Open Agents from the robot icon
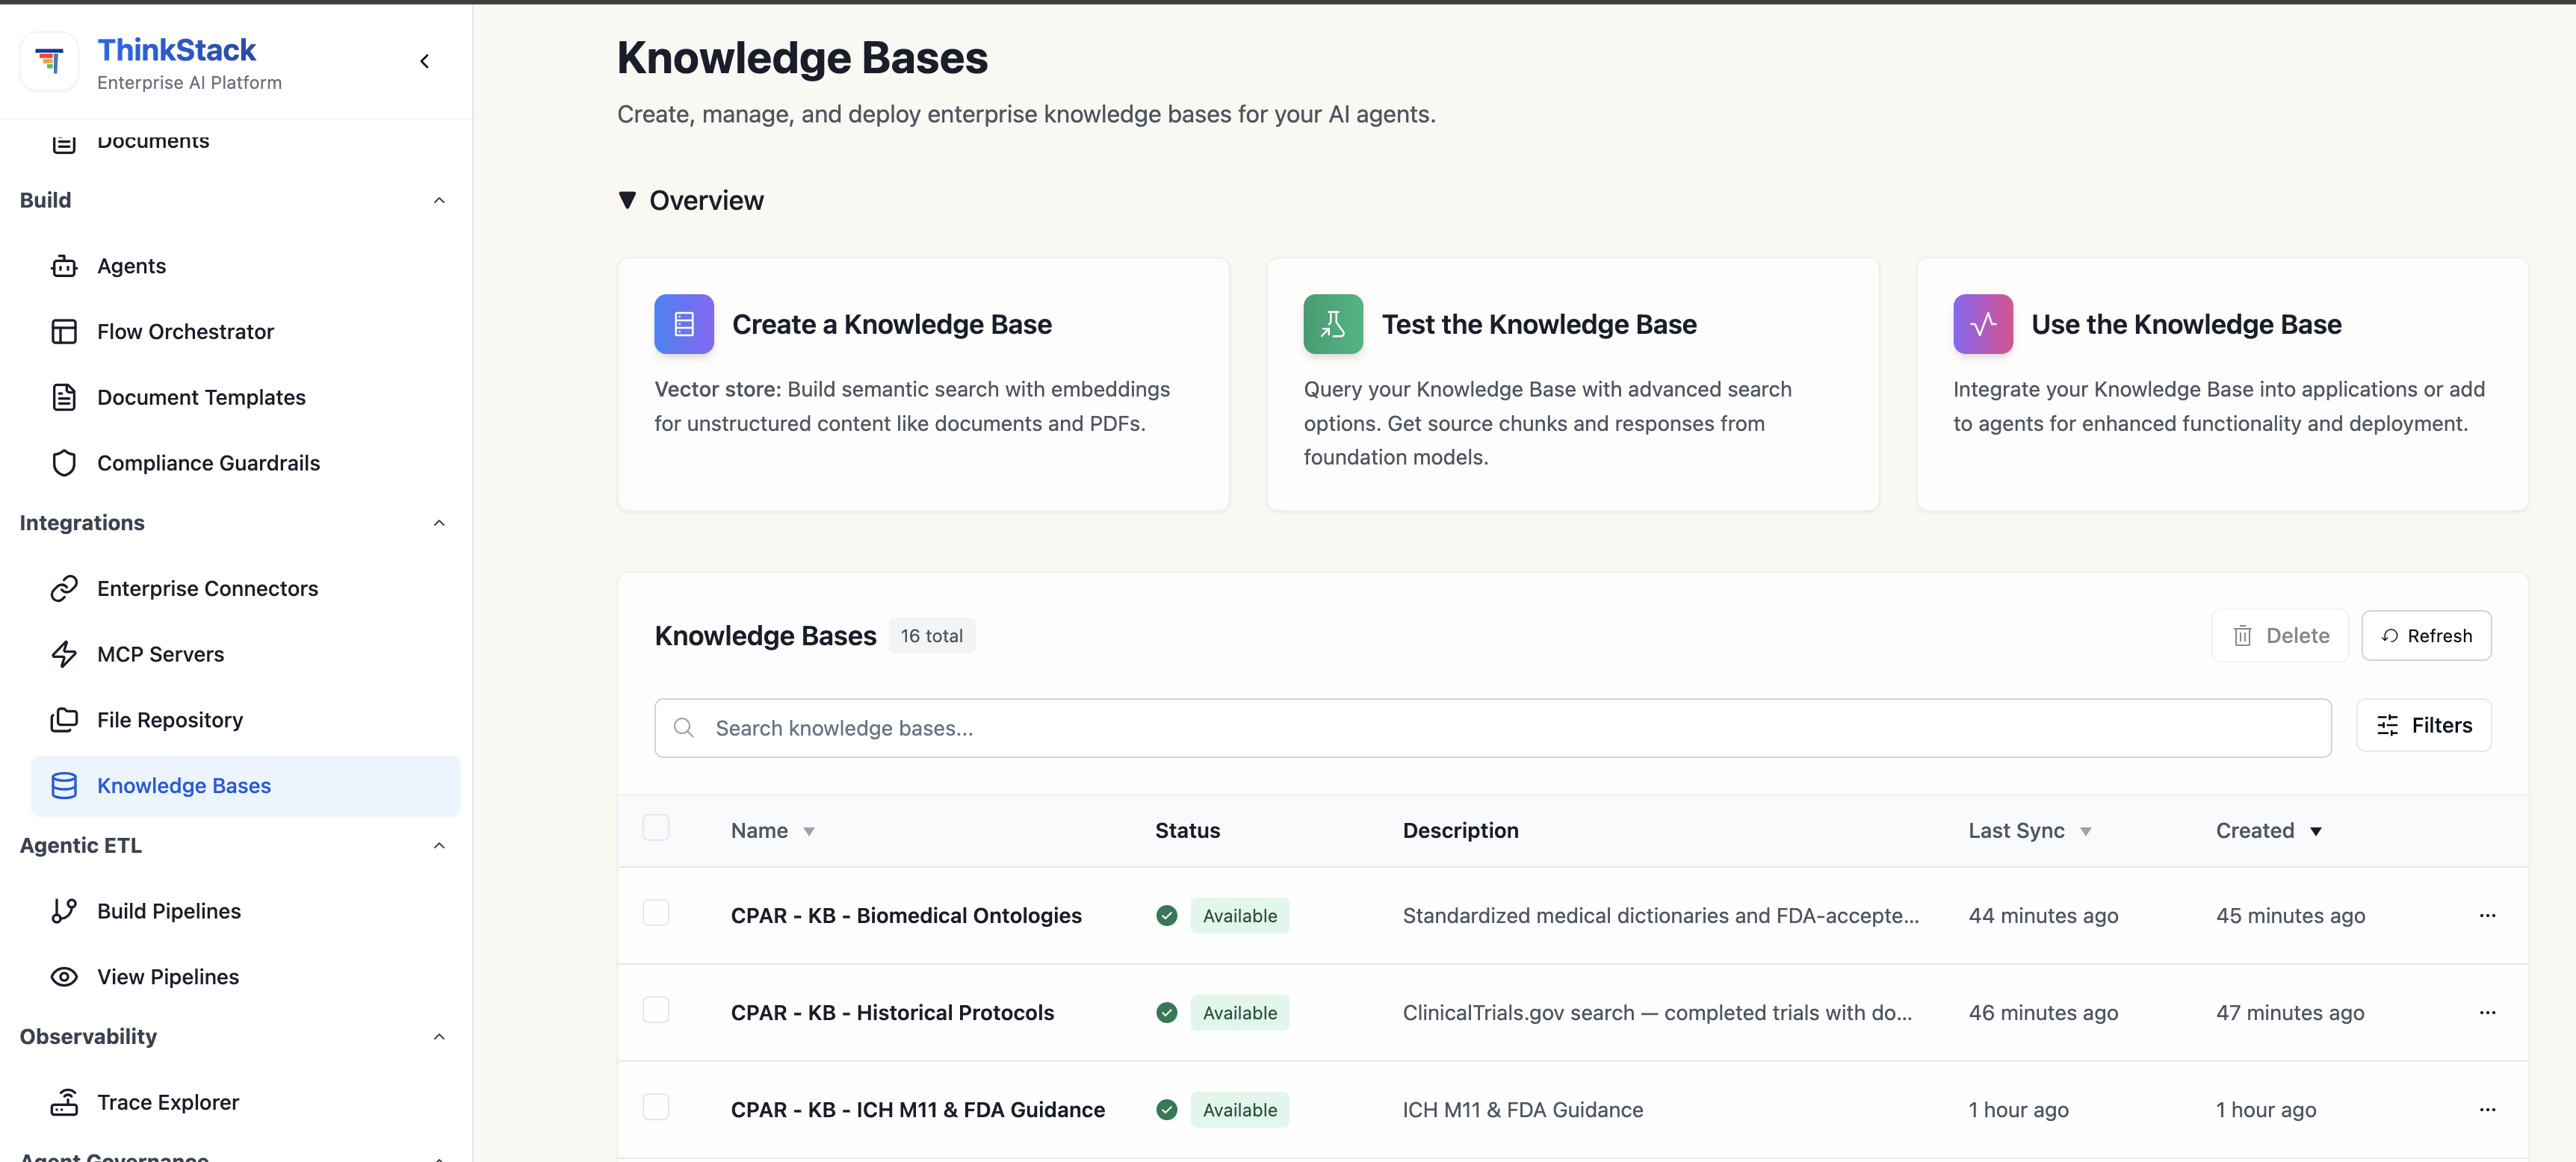 pyautogui.click(x=64, y=266)
